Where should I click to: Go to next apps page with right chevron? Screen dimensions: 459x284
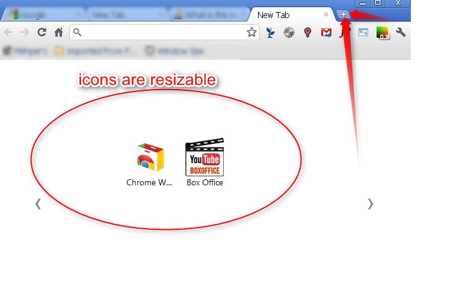tap(371, 204)
